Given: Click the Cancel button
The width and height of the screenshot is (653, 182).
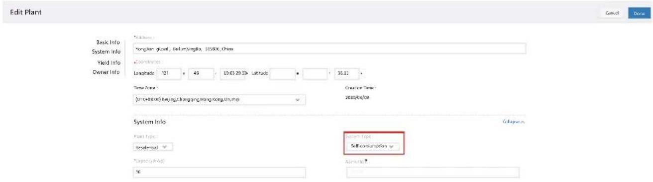Looking at the screenshot, I should coord(611,13).
